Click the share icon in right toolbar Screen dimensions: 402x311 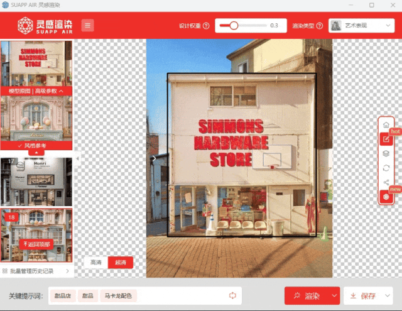[x=386, y=182]
